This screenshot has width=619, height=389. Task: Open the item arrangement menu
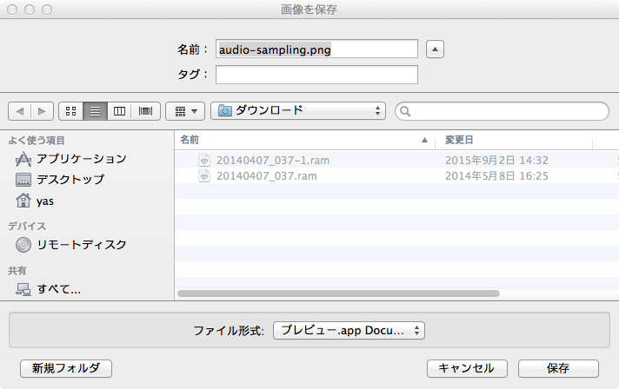185,111
